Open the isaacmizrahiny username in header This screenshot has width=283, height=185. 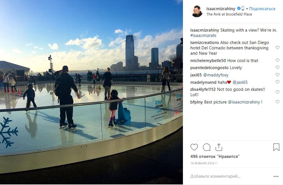pos(221,9)
